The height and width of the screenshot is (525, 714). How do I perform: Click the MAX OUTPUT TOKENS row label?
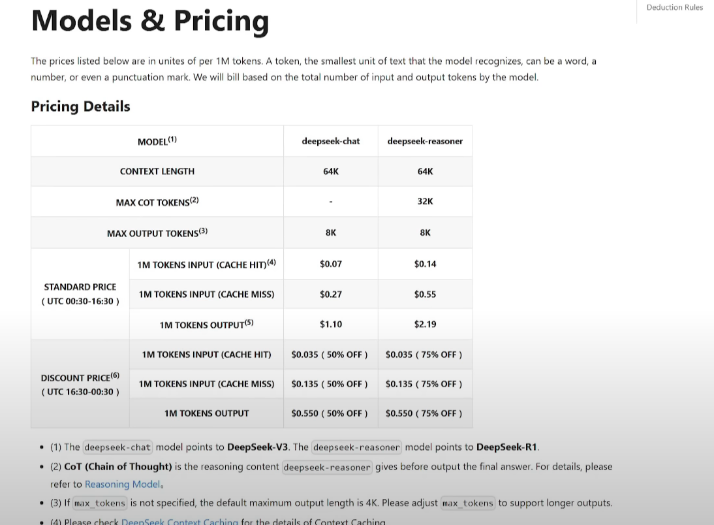157,233
